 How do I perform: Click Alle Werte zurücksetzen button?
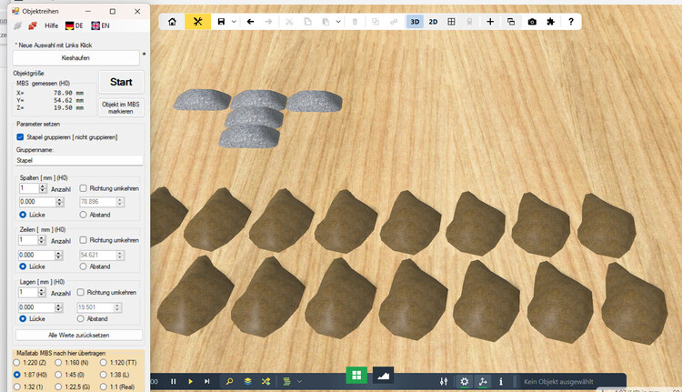coord(79,335)
